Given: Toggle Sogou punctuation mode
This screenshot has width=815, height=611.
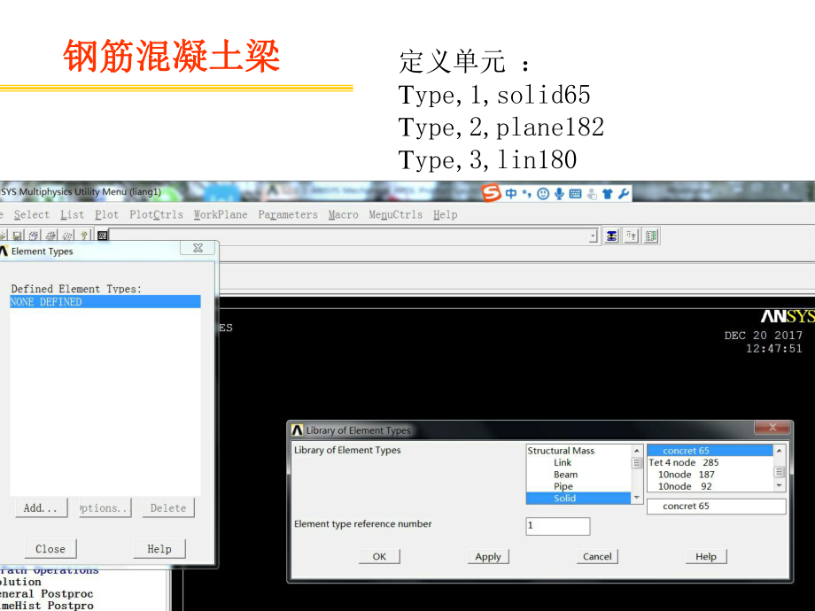Looking at the screenshot, I should click(x=526, y=193).
